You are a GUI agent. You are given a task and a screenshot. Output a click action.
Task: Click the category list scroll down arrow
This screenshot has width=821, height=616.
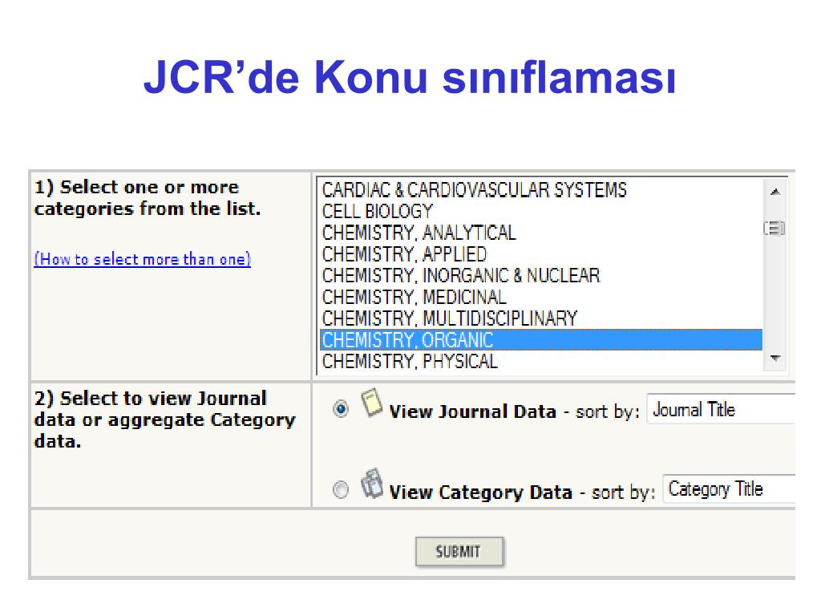(775, 359)
